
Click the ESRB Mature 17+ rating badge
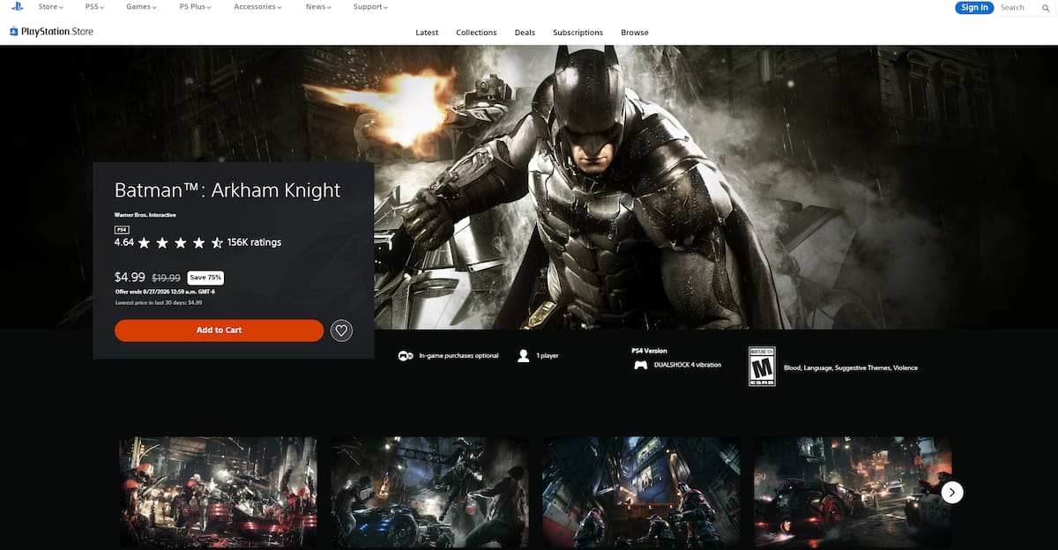pos(762,367)
